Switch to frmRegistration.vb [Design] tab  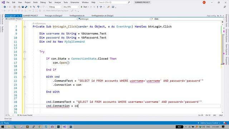[x=102, y=16]
